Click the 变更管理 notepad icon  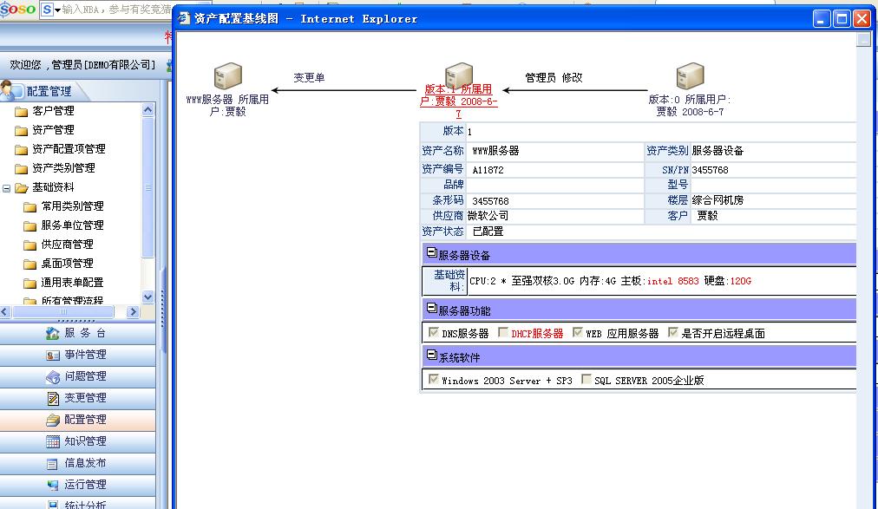[x=53, y=398]
